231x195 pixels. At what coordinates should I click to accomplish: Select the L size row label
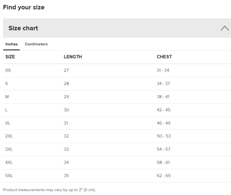click(x=7, y=110)
